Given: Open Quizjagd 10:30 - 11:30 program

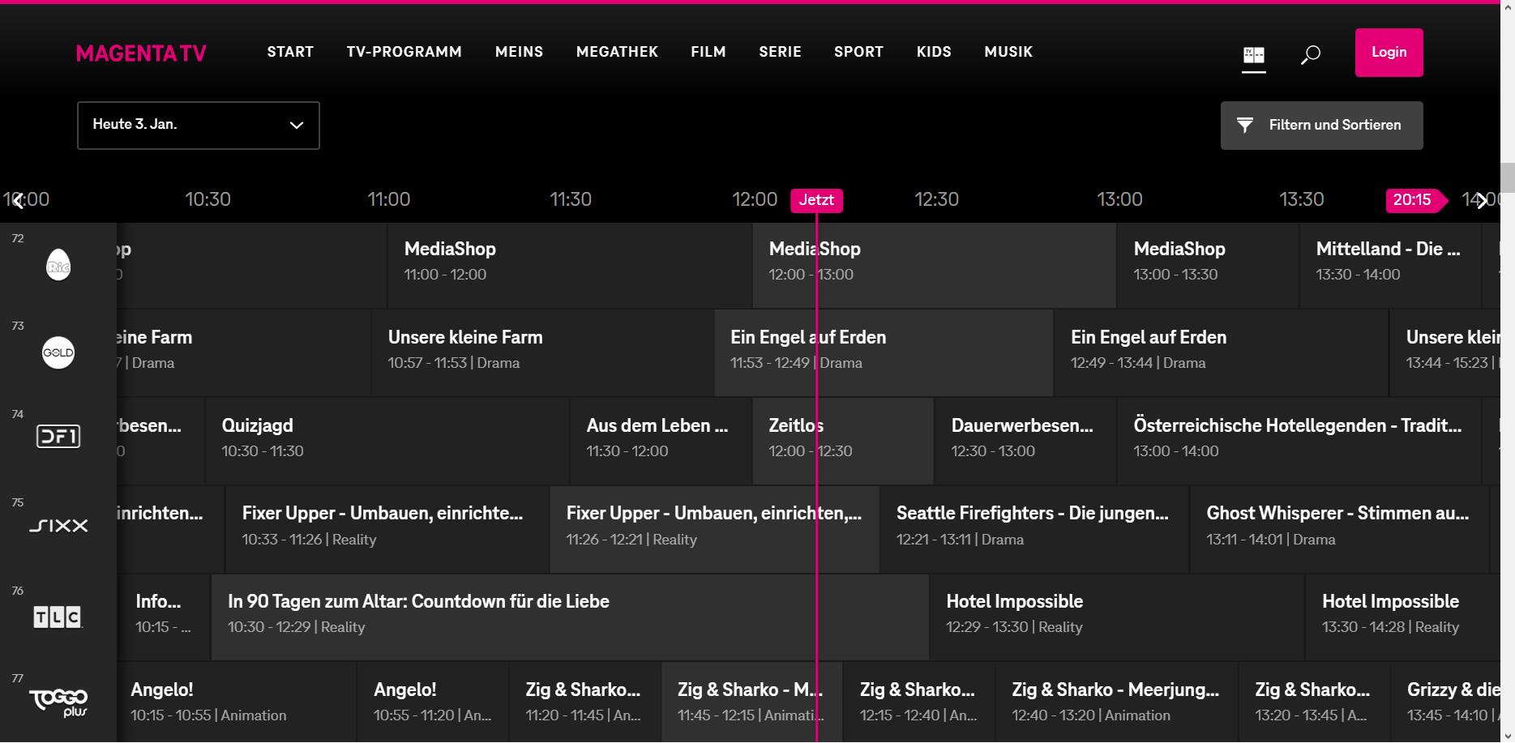Looking at the screenshot, I should (x=387, y=442).
